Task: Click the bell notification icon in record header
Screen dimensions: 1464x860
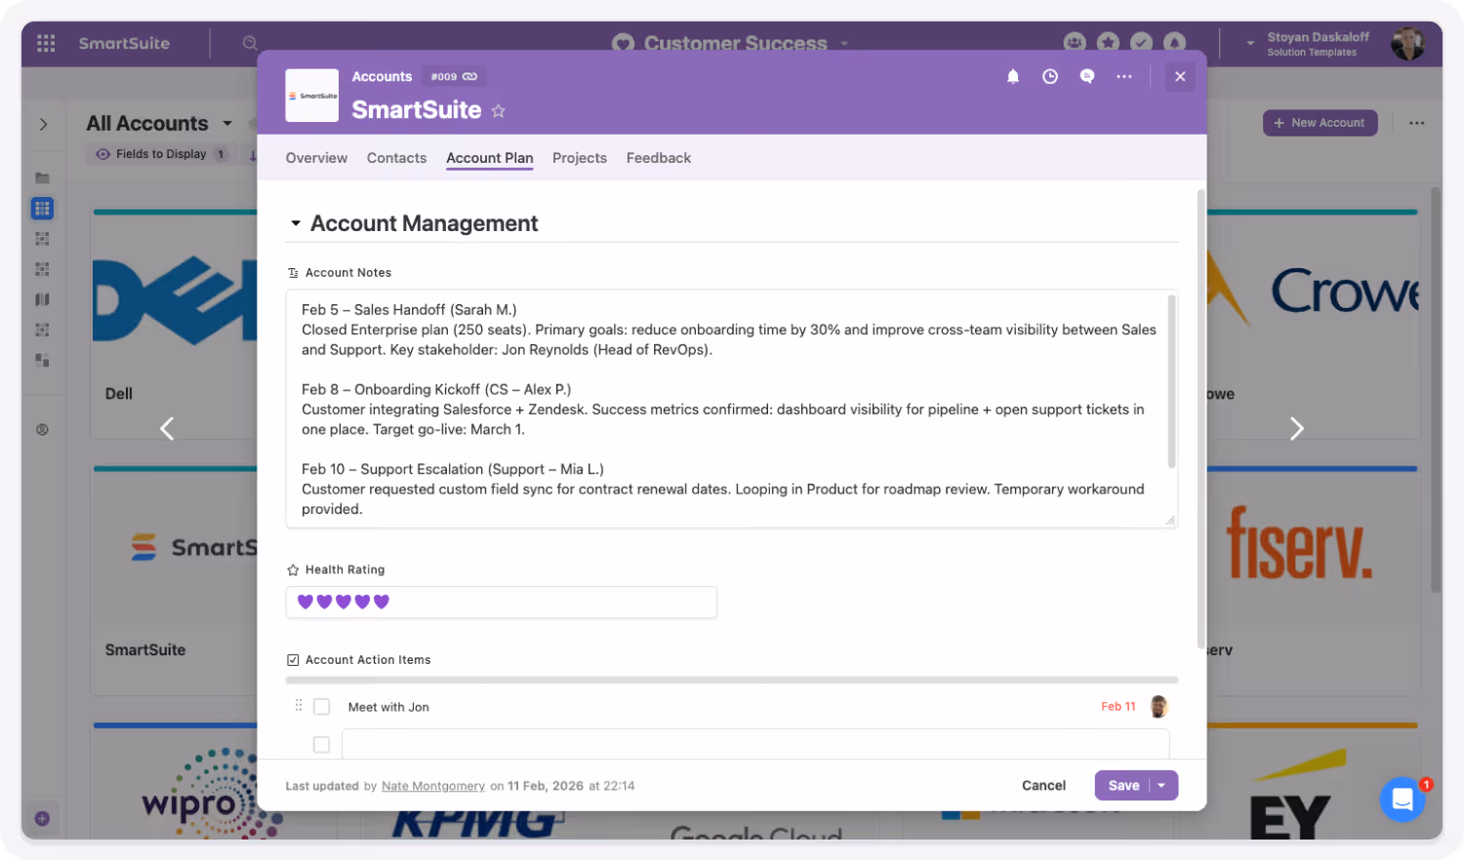Action: (x=1013, y=76)
